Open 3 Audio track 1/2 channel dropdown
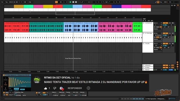Screen dimensions: 180x101 tap(158, 45)
